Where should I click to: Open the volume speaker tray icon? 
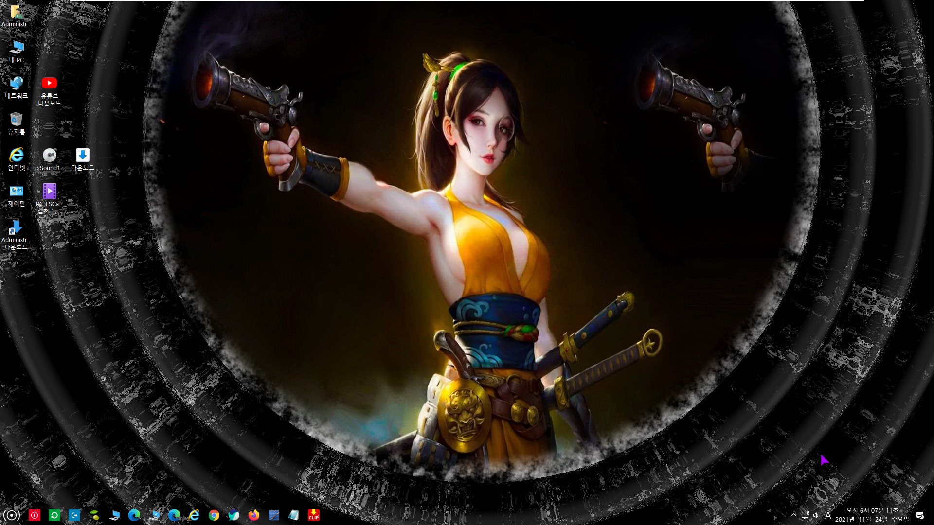coord(816,515)
